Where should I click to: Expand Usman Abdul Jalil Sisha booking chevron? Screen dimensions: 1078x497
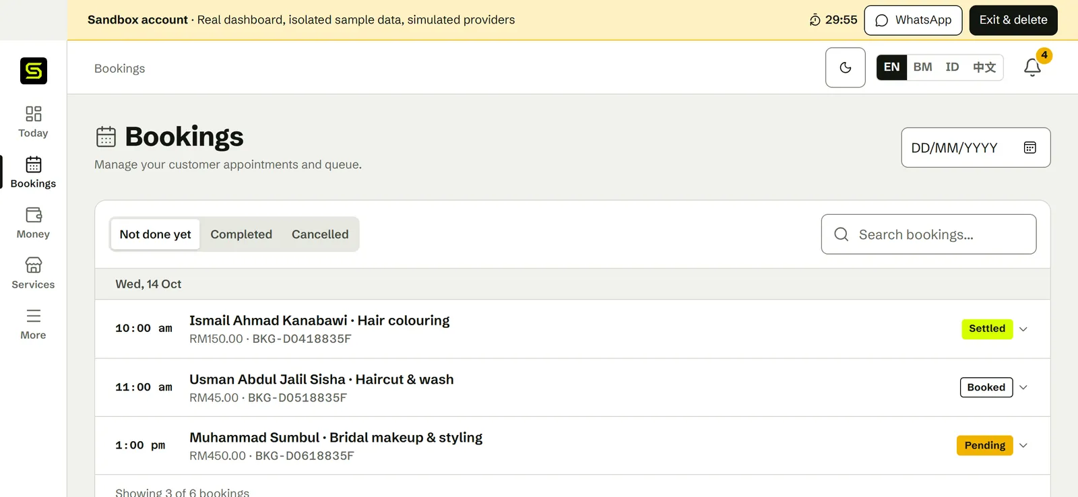[1023, 387]
